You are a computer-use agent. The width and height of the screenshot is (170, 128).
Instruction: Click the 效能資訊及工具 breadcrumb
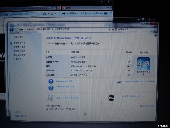[x=62, y=29]
